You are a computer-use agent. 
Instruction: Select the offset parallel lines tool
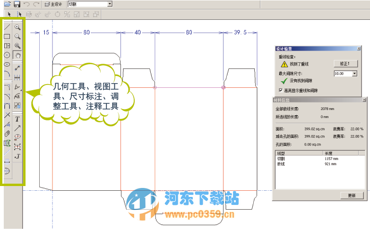pyautogui.click(x=7, y=161)
